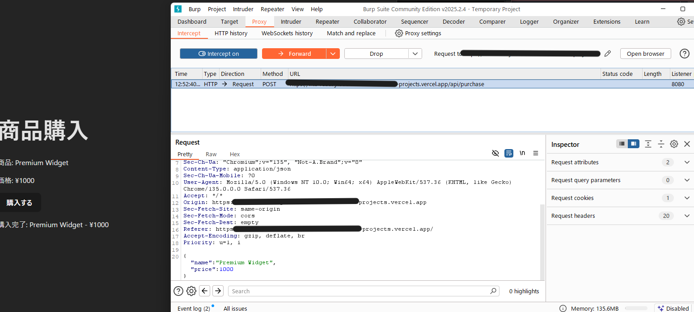Open the Request editor hamburger menu
Viewport: 694px width, 312px height.
(x=536, y=153)
